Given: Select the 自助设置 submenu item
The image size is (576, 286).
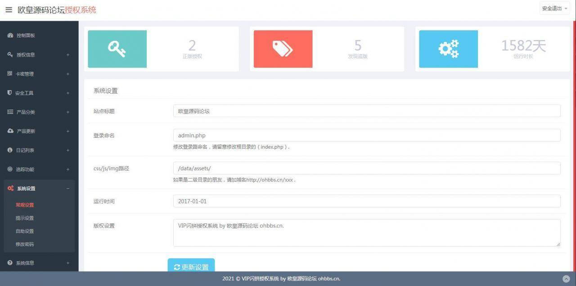Looking at the screenshot, I should pyautogui.click(x=25, y=231).
